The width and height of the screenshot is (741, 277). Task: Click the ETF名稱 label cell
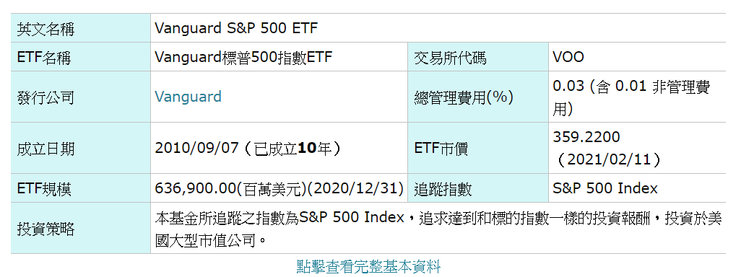[x=81, y=57]
